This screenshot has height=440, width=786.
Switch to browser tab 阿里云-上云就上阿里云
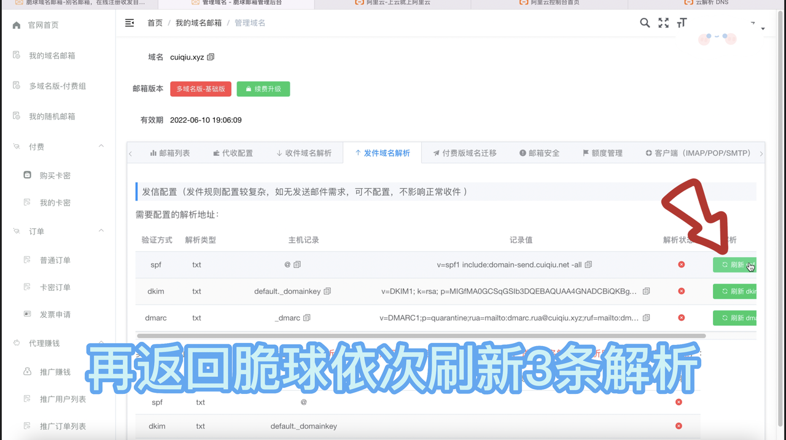tap(392, 3)
